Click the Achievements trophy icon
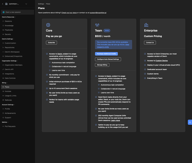Screen dimensions: 192x163 pos(3,113)
